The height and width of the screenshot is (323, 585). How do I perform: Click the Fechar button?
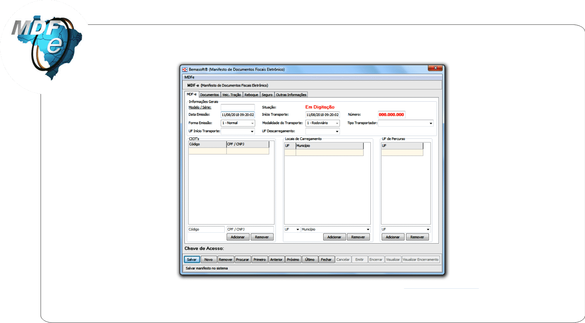click(x=326, y=260)
